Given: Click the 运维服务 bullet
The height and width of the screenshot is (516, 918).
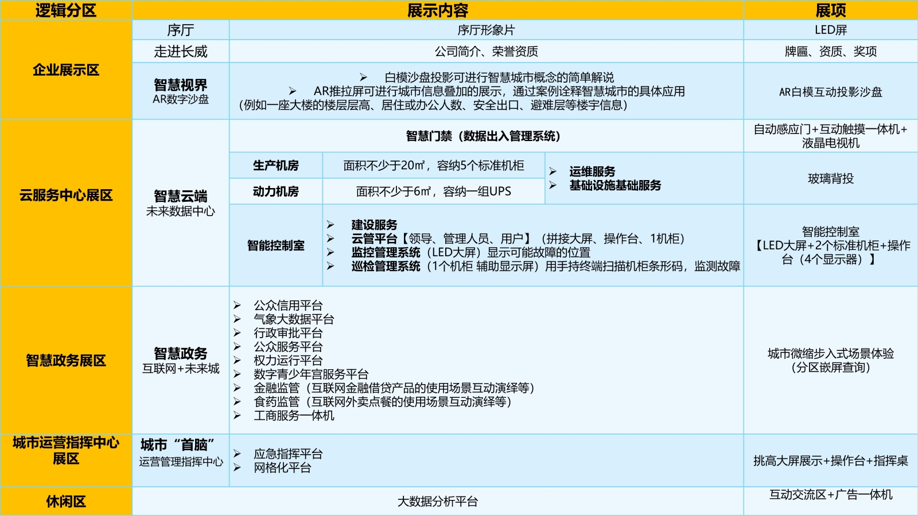Looking at the screenshot, I should [582, 171].
